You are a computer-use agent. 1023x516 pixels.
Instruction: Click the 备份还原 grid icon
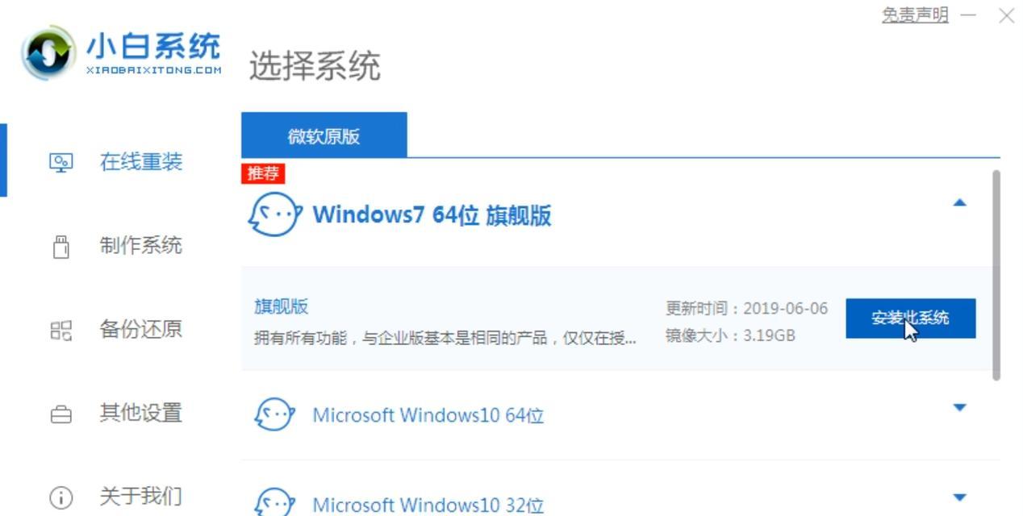[x=61, y=330]
